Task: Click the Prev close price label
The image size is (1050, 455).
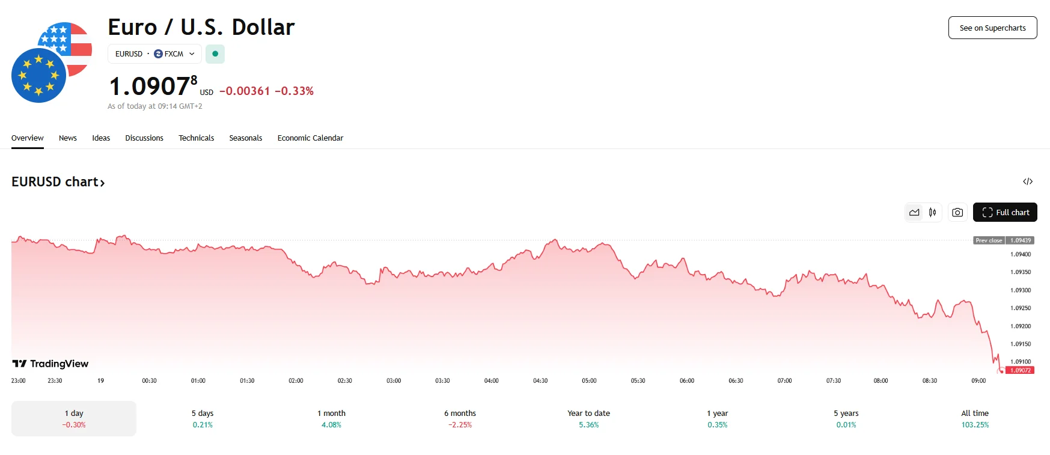Action: point(1004,240)
